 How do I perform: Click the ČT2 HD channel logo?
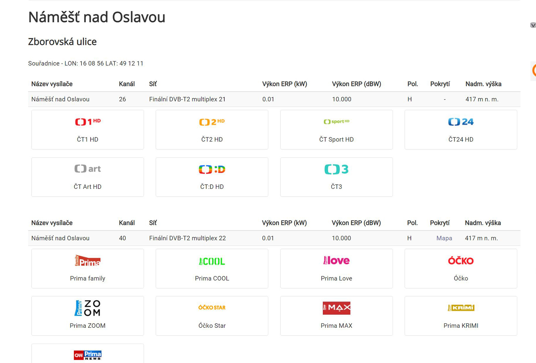[x=212, y=122]
